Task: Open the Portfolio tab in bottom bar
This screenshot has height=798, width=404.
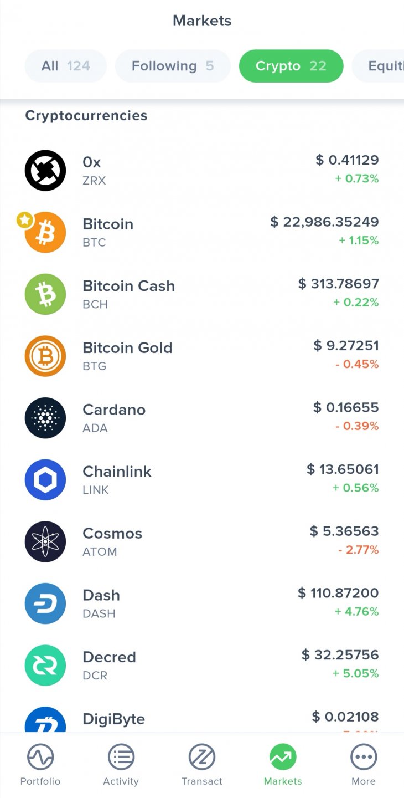Action: (x=40, y=765)
